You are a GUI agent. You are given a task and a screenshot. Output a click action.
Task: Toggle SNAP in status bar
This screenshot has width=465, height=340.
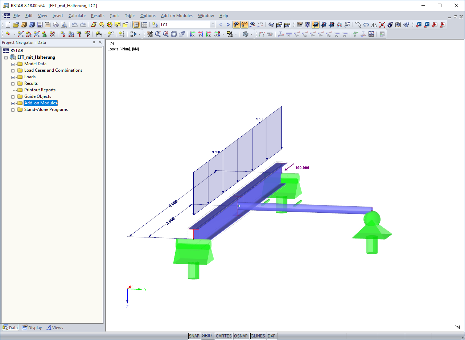(x=194, y=336)
